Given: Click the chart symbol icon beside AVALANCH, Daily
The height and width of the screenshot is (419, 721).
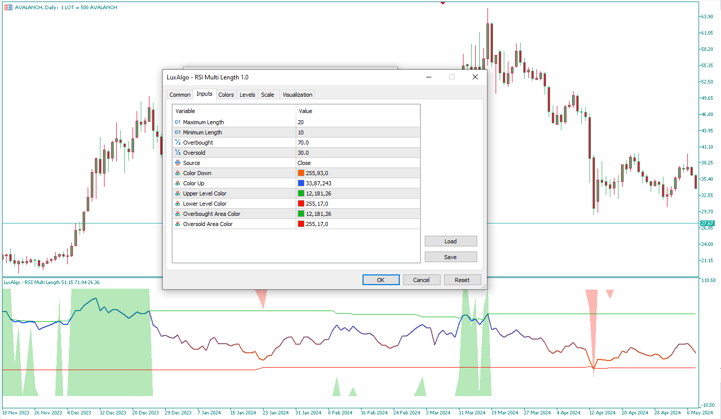Looking at the screenshot, I should pos(8,8).
